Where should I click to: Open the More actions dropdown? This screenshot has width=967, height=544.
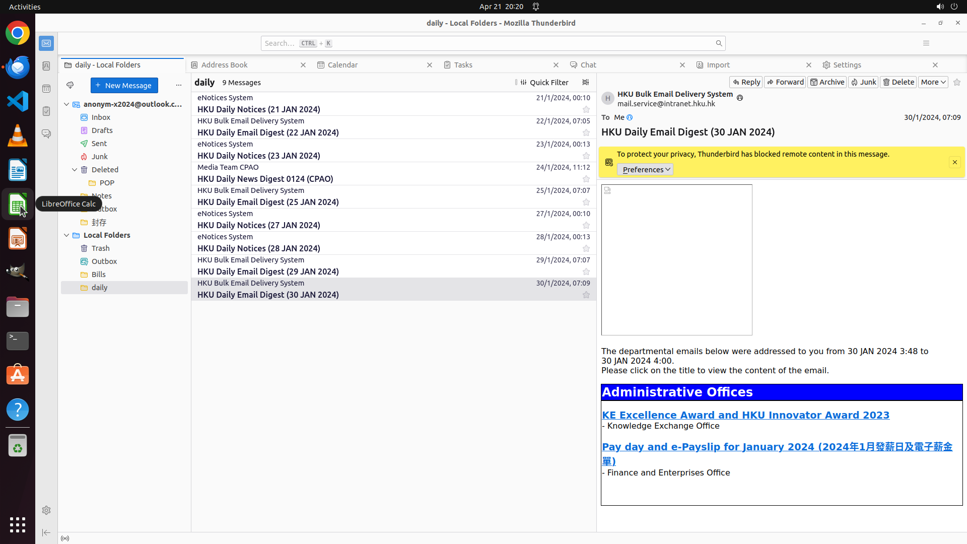933,82
